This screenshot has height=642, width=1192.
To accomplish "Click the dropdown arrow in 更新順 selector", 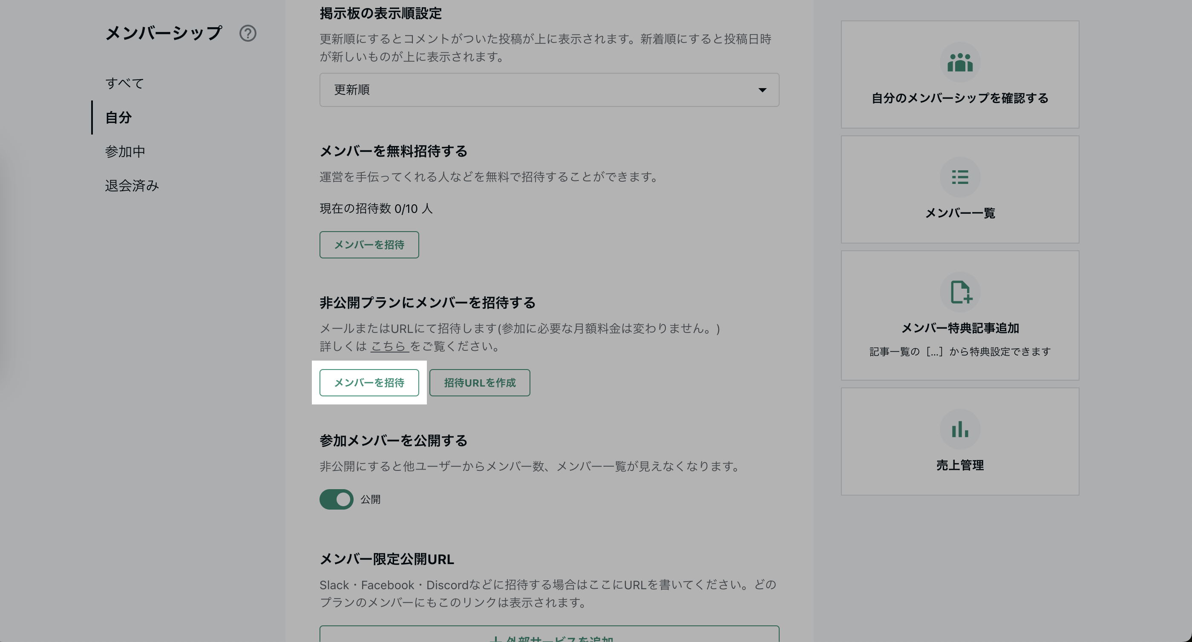I will [762, 90].
